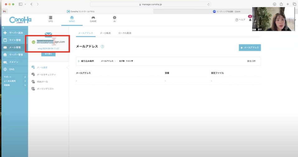Click the + メールアドレス add button
Viewport: 298px width, 157px height.
click(250, 47)
